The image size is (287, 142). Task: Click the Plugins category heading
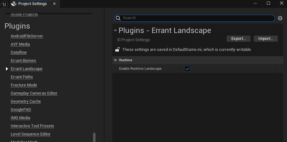coord(17,26)
